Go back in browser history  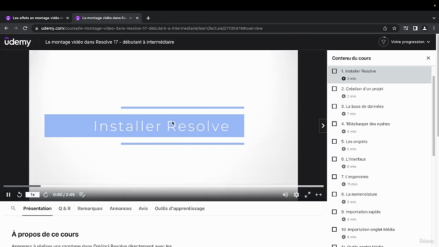coord(6,28)
